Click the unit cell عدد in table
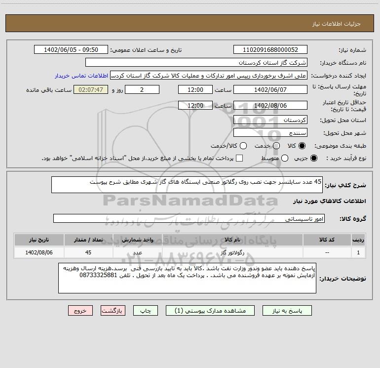This screenshot has width=380, height=368. coord(137,252)
